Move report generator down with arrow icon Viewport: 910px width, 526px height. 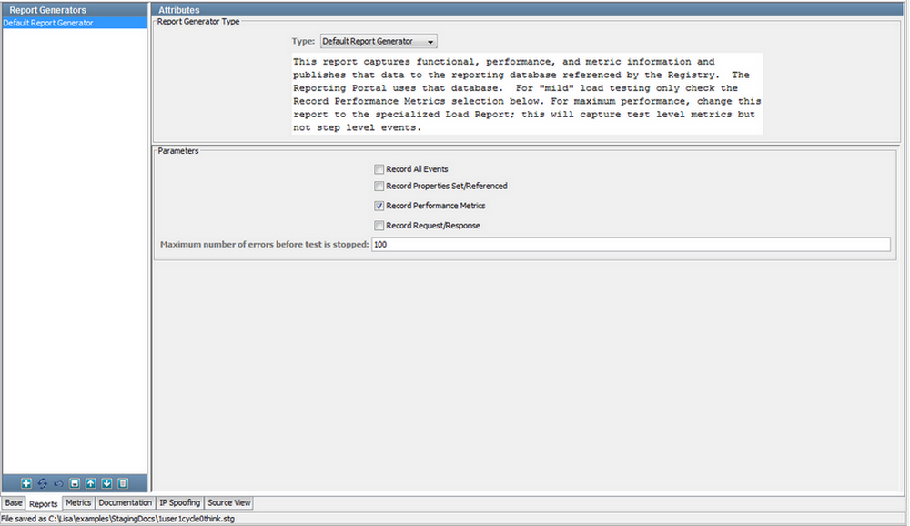coord(106,483)
